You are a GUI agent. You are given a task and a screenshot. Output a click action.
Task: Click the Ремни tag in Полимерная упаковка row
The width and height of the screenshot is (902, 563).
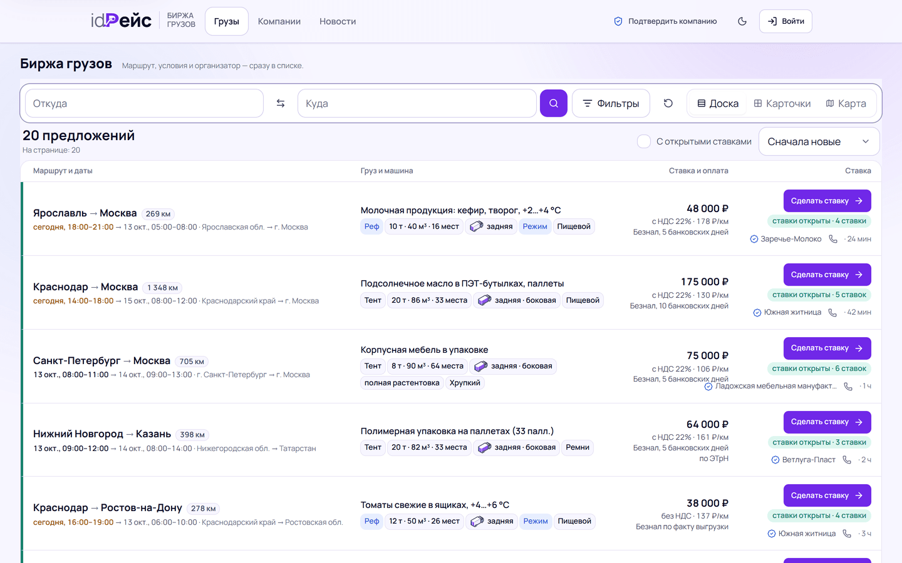(578, 447)
